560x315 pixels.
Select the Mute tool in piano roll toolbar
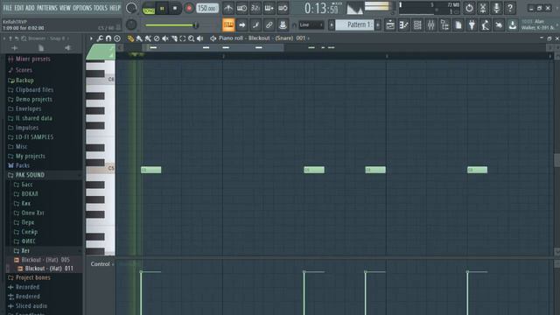coord(165,38)
